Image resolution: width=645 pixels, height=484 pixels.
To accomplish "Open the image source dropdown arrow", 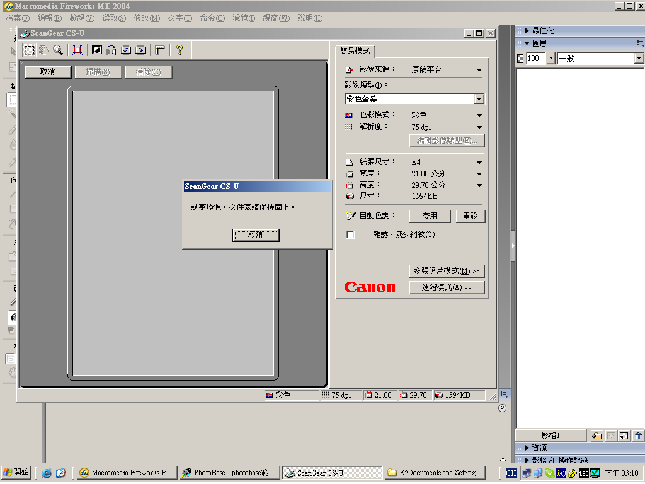I will point(479,70).
